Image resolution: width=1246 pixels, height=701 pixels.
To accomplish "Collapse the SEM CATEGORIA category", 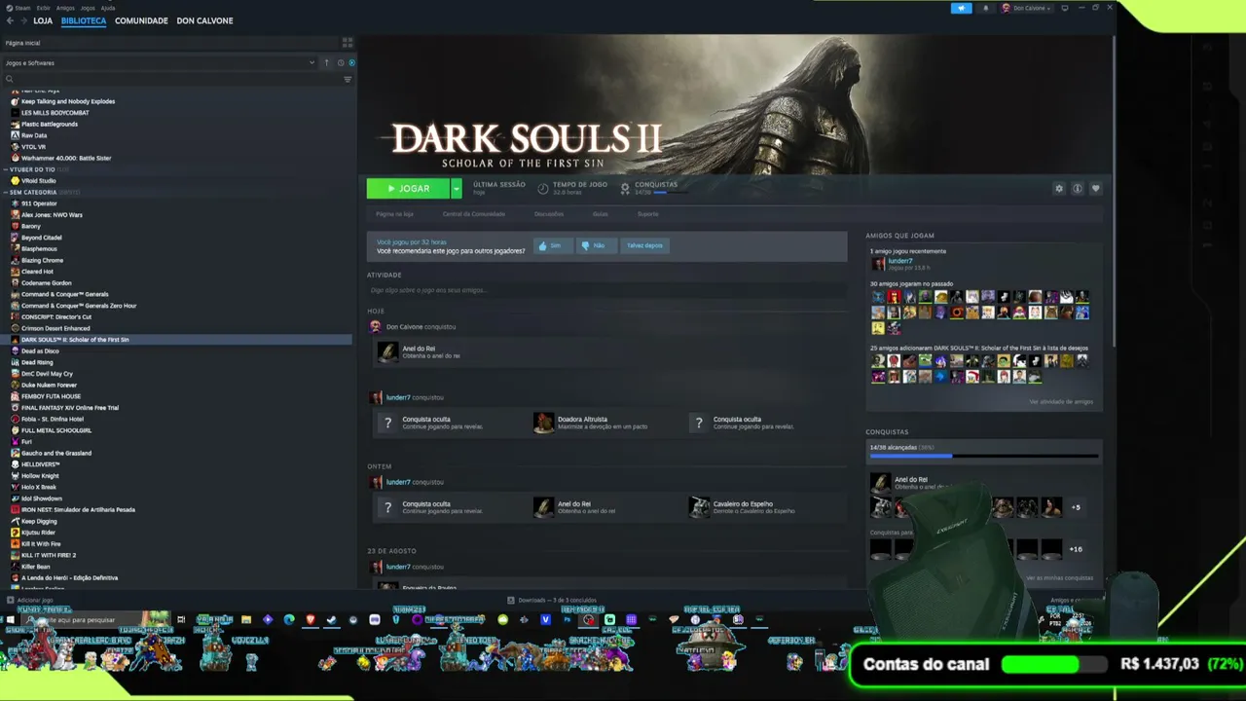I will (6, 193).
